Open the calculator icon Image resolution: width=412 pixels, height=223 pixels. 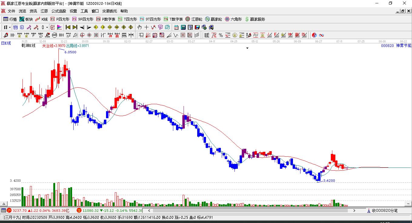click(183, 27)
